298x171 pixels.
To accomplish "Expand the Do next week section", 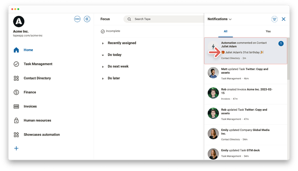I will click(x=103, y=67).
